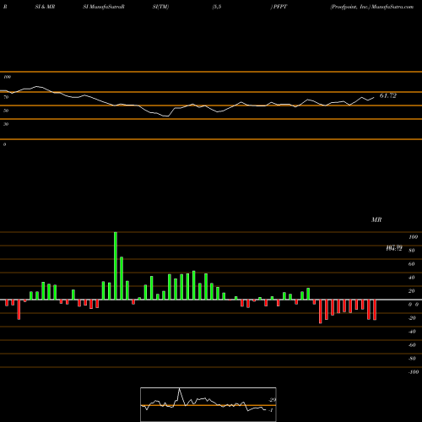Image resolution: width=422 pixels, height=422 pixels.
Task: Click the 30 label on RSI axis
Action: click(x=6, y=124)
